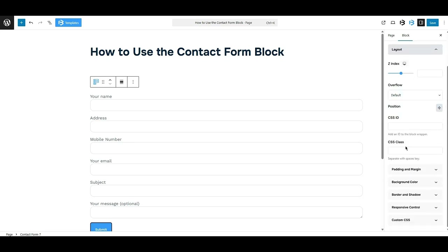Open the Templates button
Viewport: 448px width, 252px height.
point(68,22)
